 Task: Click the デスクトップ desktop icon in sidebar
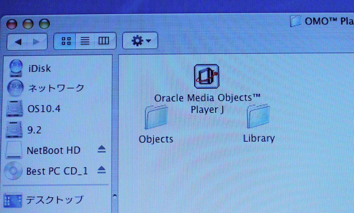click(13, 200)
